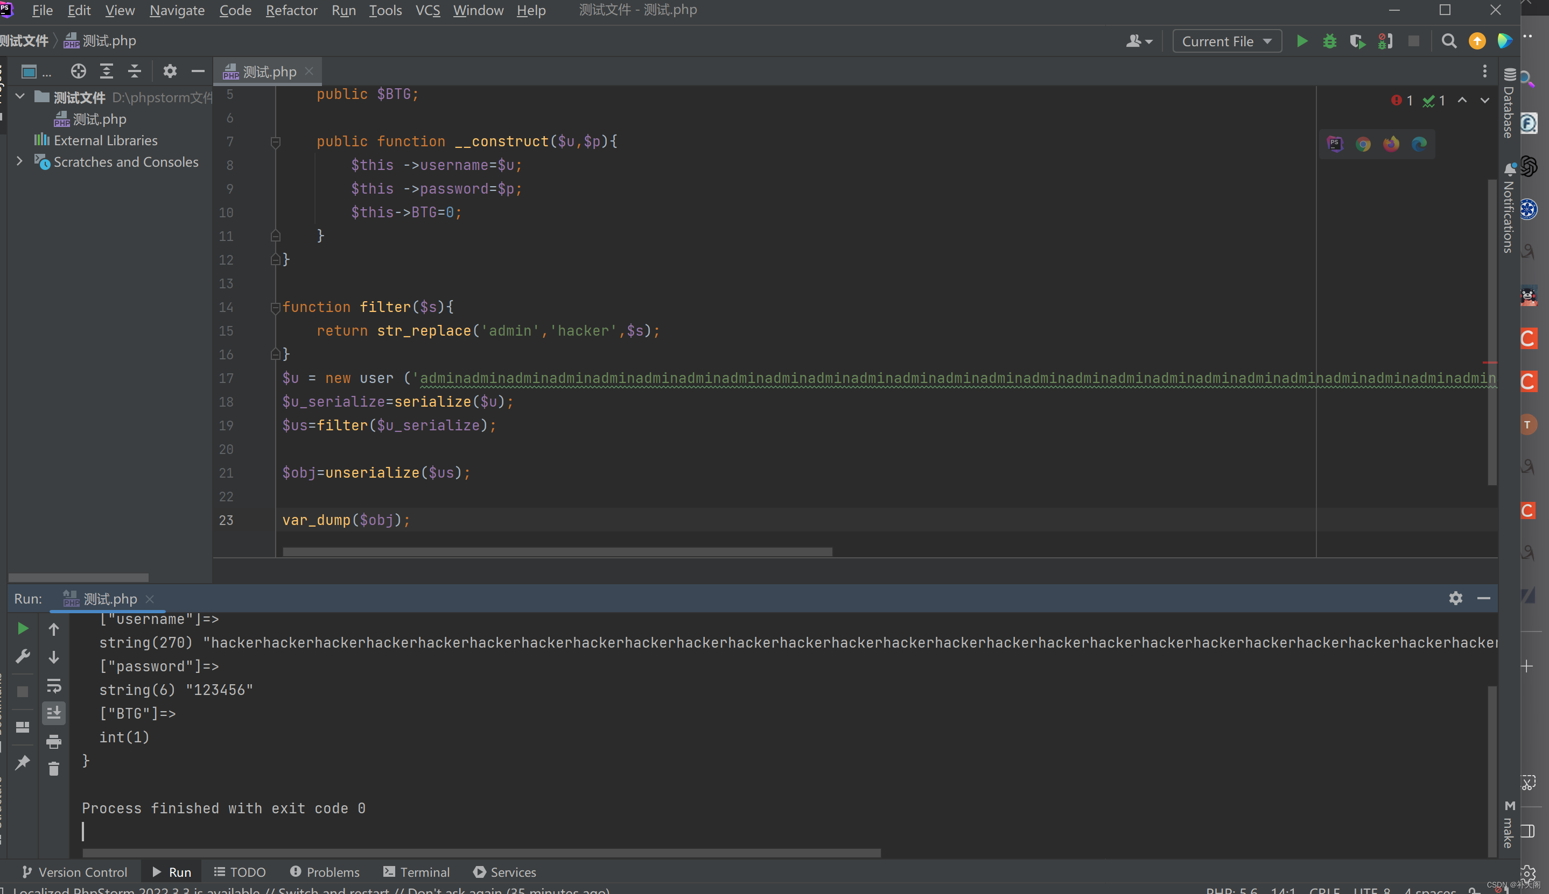Image resolution: width=1549 pixels, height=894 pixels.
Task: Go to previous highlighted error arrow
Action: tap(1462, 100)
